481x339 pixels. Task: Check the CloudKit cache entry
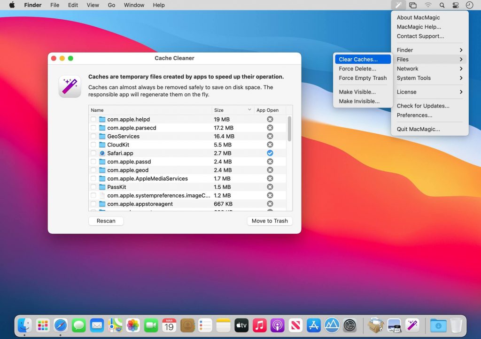(93, 145)
